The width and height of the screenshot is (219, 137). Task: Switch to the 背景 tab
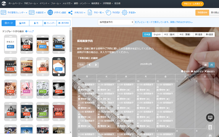22,23
